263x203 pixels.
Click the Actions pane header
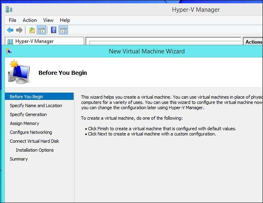253,42
